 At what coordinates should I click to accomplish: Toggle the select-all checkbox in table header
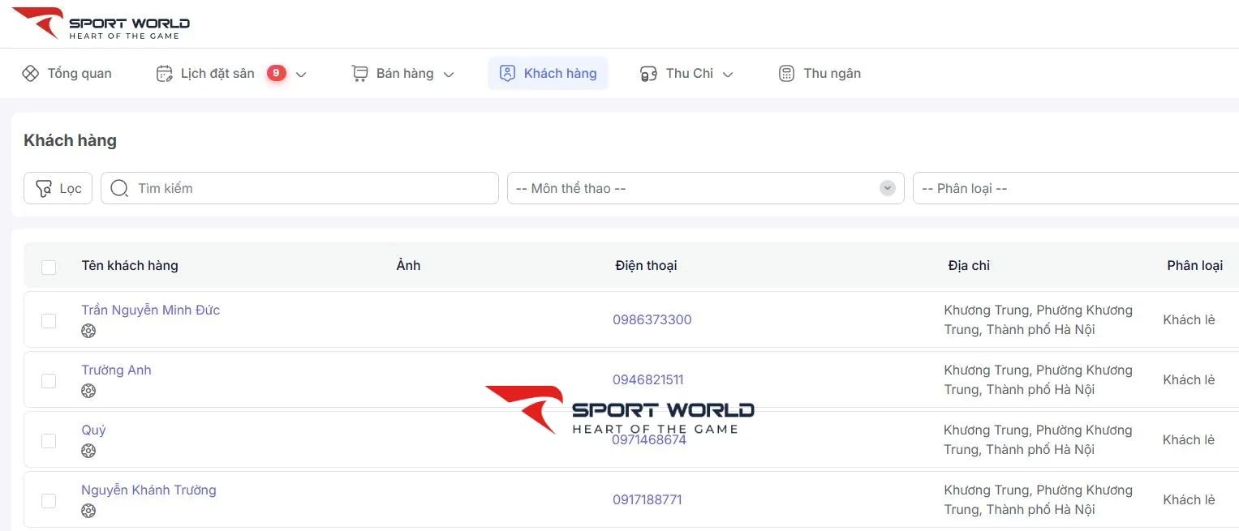[x=49, y=267]
